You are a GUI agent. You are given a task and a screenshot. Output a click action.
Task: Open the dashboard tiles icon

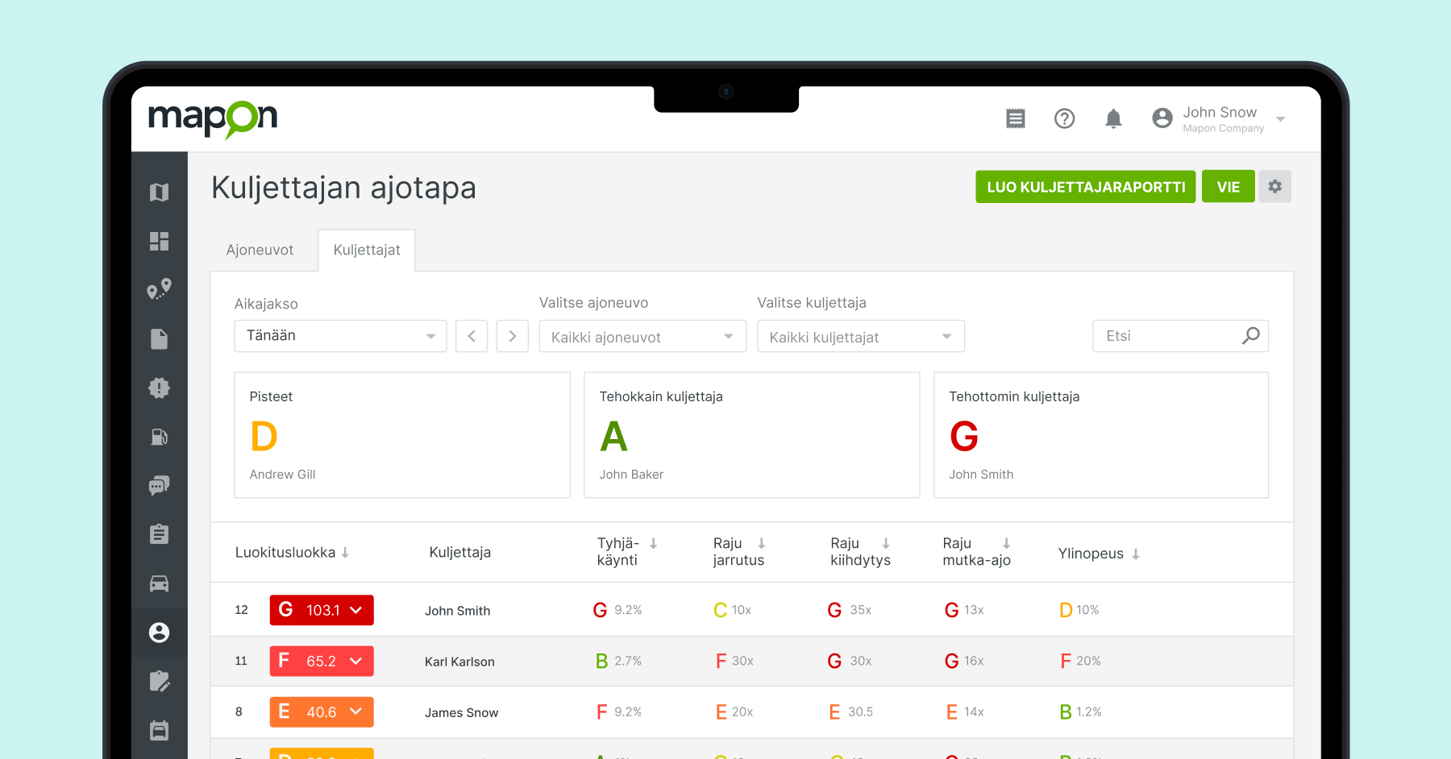click(x=159, y=242)
